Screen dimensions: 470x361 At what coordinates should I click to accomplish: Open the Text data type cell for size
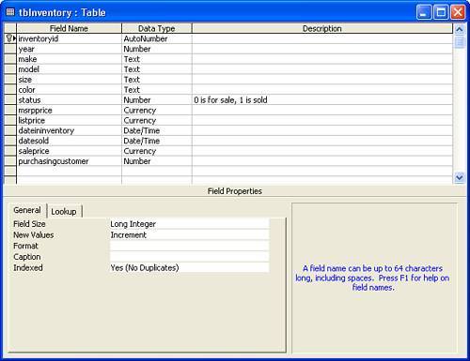pos(157,80)
